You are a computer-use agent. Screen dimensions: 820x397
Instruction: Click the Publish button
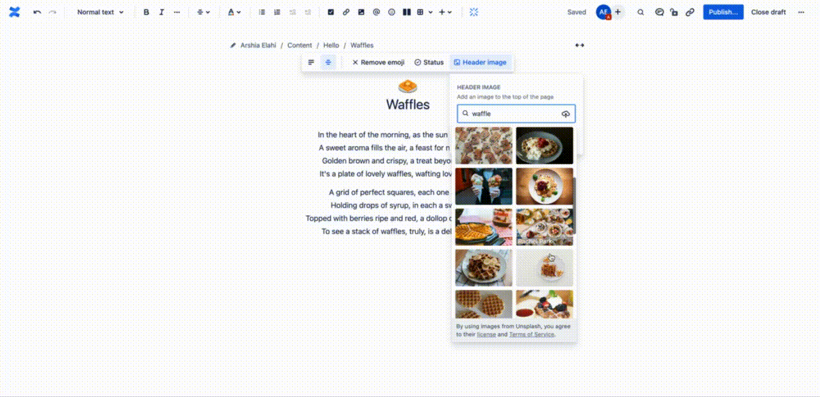[x=723, y=12]
